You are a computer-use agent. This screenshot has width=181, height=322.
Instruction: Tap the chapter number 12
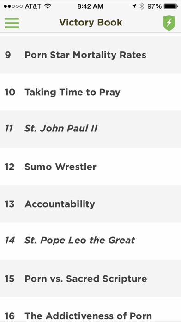(x=10, y=167)
